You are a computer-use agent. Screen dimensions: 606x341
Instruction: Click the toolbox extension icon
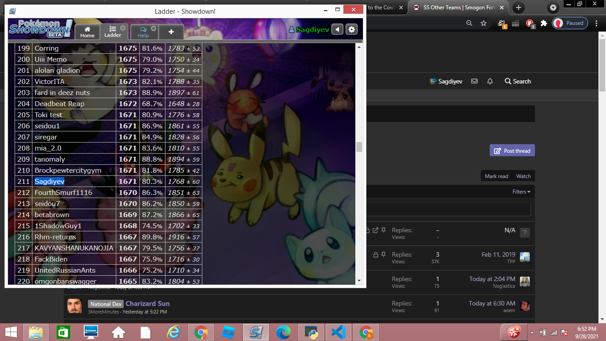click(x=515, y=23)
